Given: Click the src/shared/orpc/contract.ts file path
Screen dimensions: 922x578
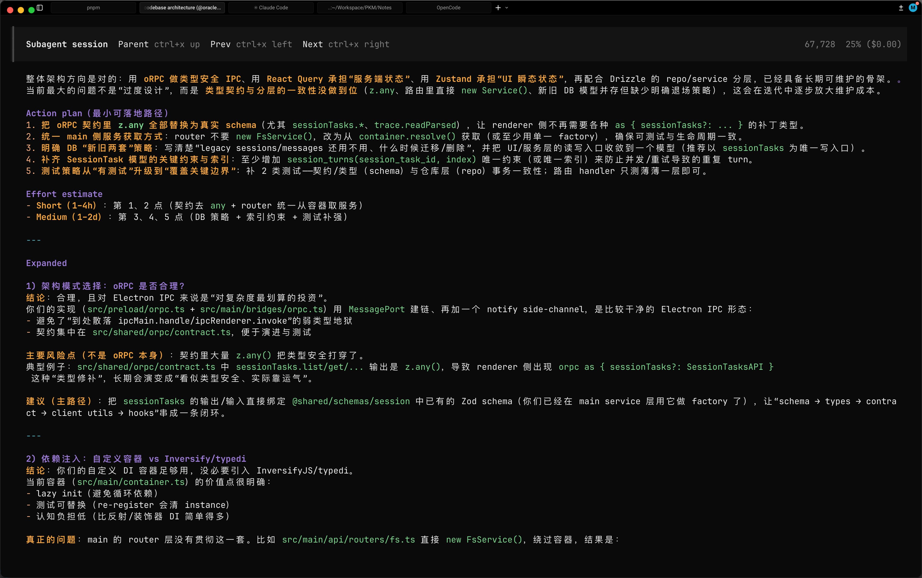Looking at the screenshot, I should [x=161, y=332].
